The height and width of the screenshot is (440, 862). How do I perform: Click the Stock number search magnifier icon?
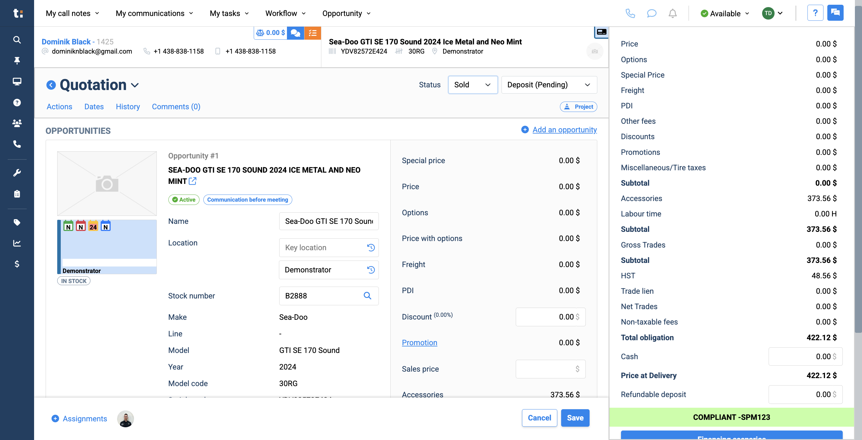[368, 296]
